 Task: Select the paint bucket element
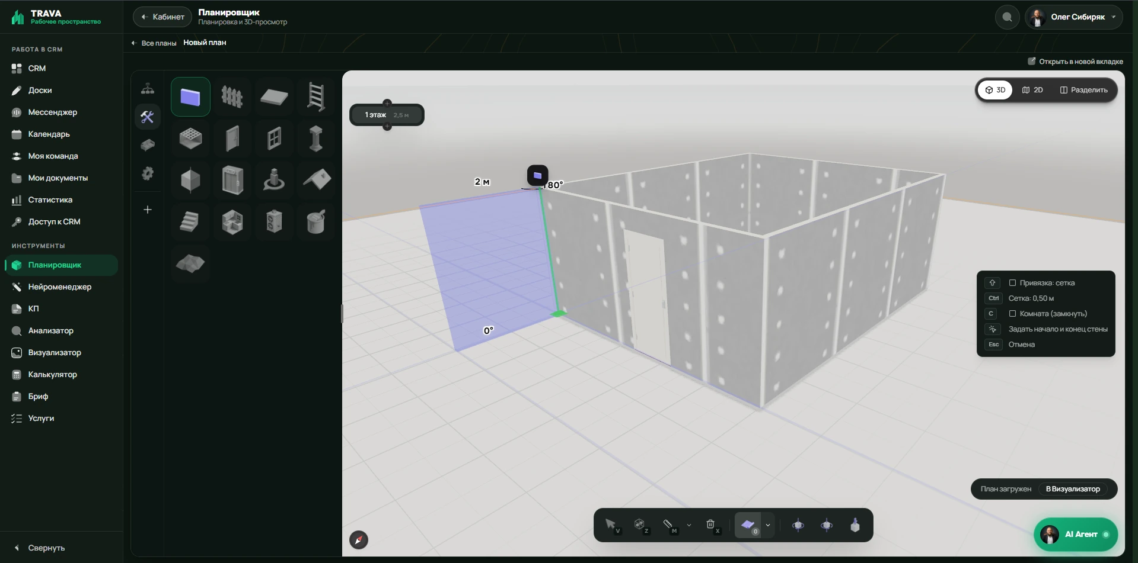click(315, 222)
